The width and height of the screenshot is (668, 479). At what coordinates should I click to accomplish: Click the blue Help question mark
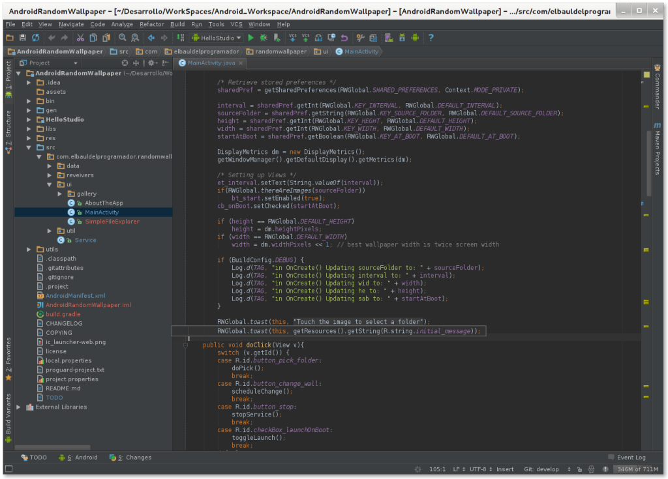(x=431, y=38)
